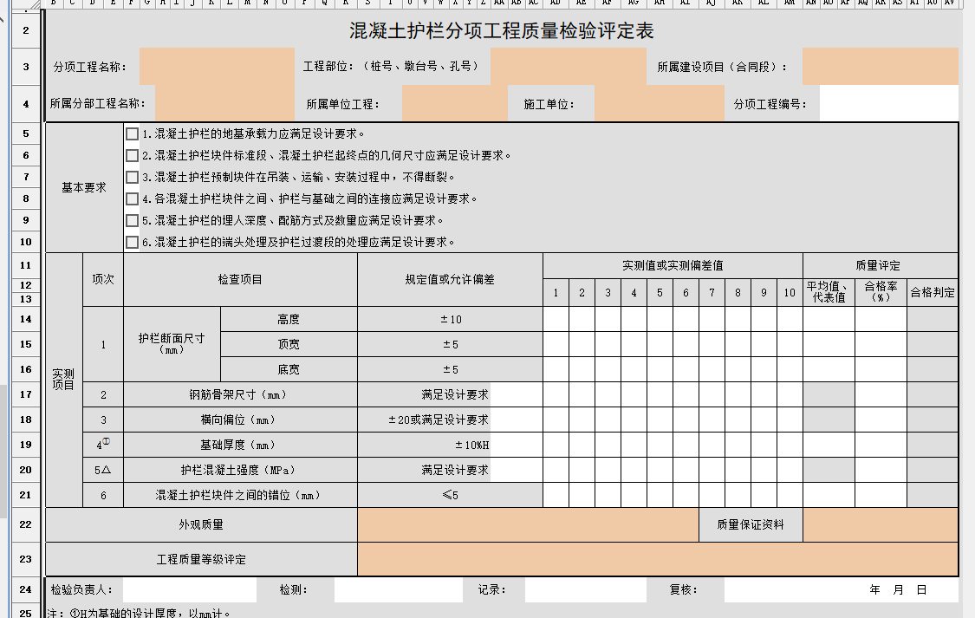Click the 工程质量等级评定 orange result cell

tap(657, 559)
